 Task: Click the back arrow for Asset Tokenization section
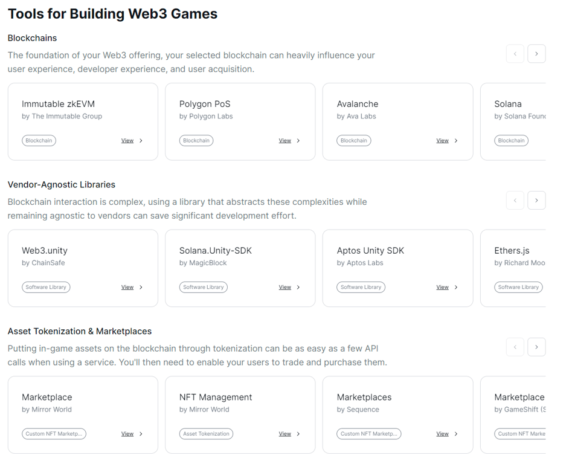click(x=515, y=347)
